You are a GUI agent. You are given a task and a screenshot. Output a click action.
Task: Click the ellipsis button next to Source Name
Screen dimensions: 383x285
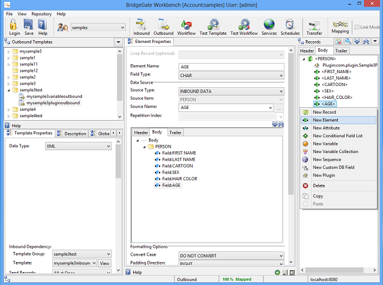279,108
